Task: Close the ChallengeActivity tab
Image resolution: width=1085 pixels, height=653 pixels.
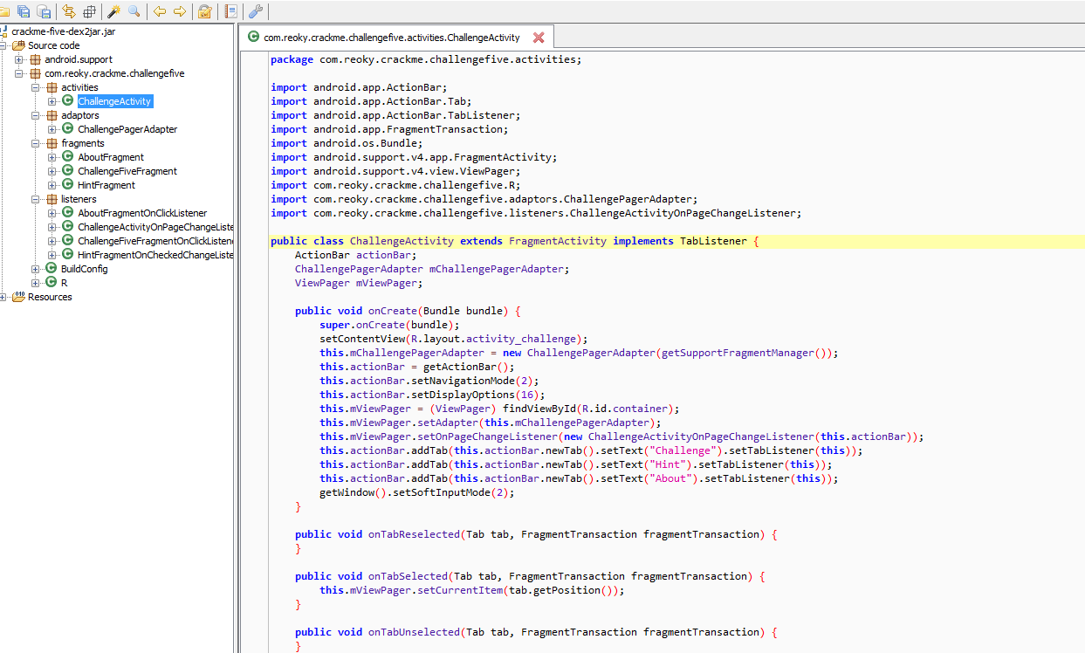Action: coord(539,38)
